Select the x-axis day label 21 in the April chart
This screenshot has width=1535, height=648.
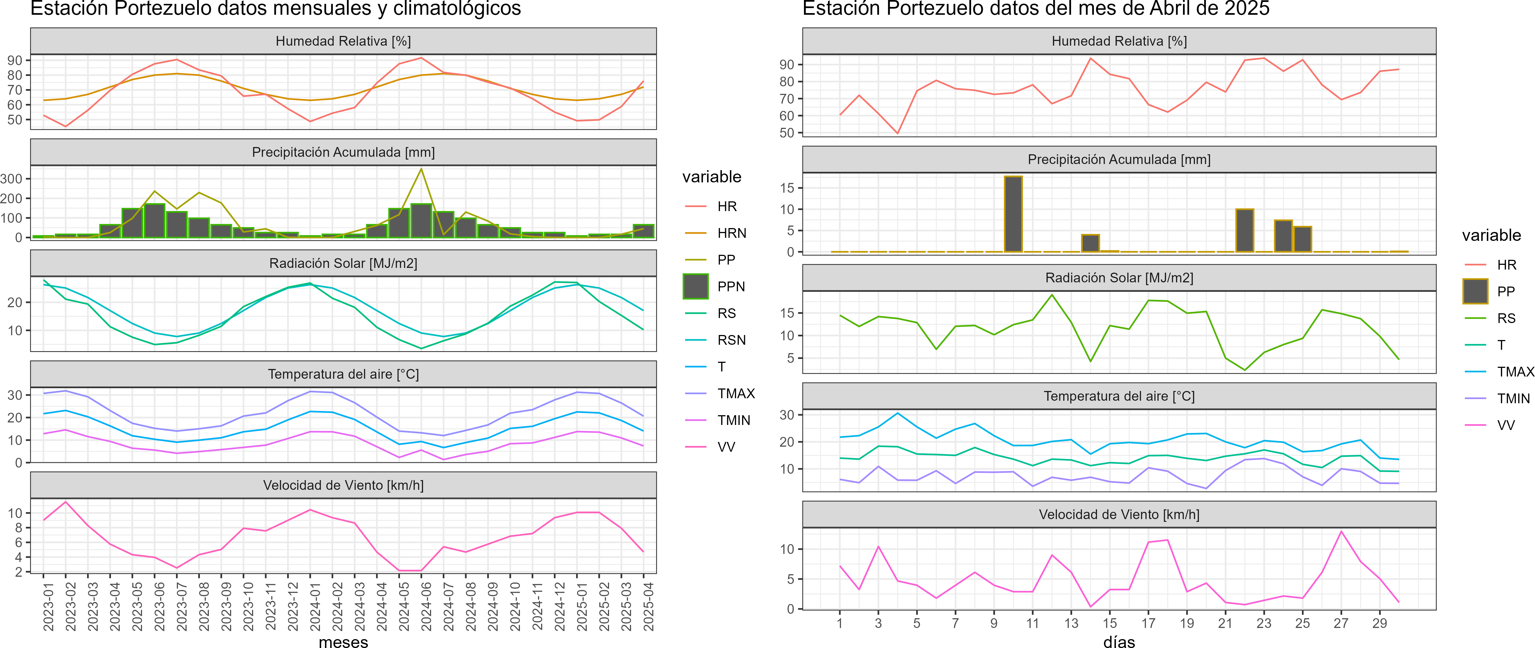(x=1225, y=623)
